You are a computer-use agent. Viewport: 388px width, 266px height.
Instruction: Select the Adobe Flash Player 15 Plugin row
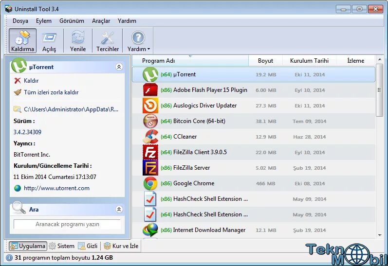click(x=254, y=90)
